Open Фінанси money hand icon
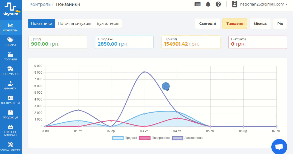This screenshot has height=154, width=293. (11, 83)
